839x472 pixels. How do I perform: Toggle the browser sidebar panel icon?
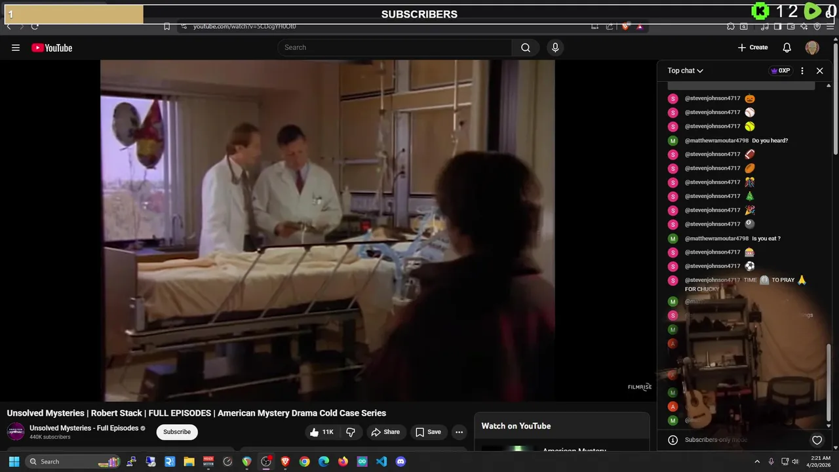point(777,26)
